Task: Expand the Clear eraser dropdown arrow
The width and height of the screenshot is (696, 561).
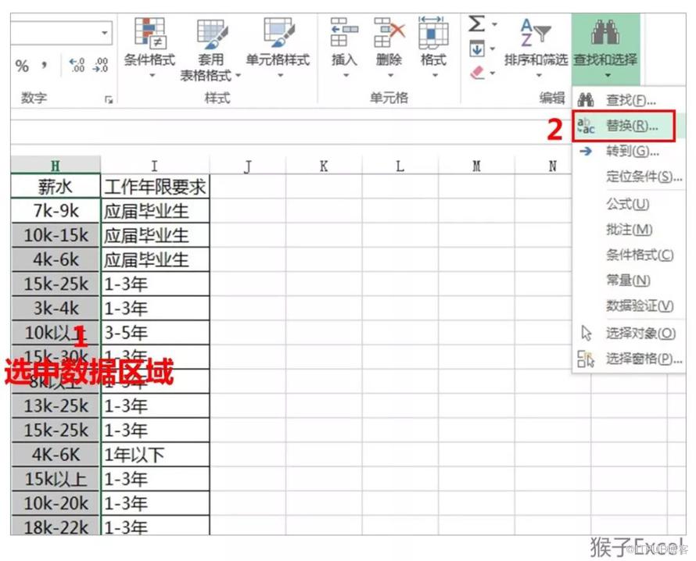Action: 493,73
